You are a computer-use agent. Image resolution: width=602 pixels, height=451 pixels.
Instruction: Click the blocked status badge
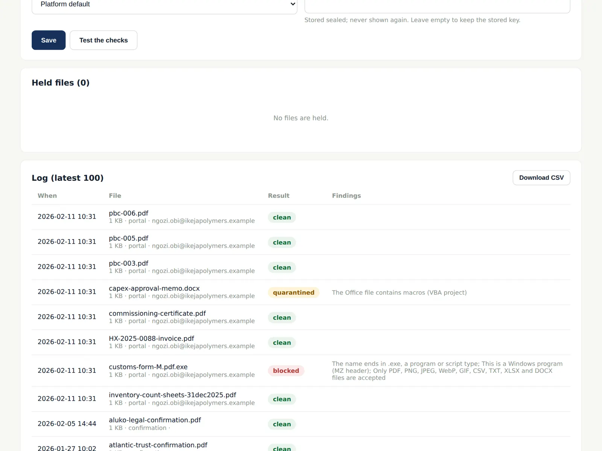pyautogui.click(x=286, y=371)
